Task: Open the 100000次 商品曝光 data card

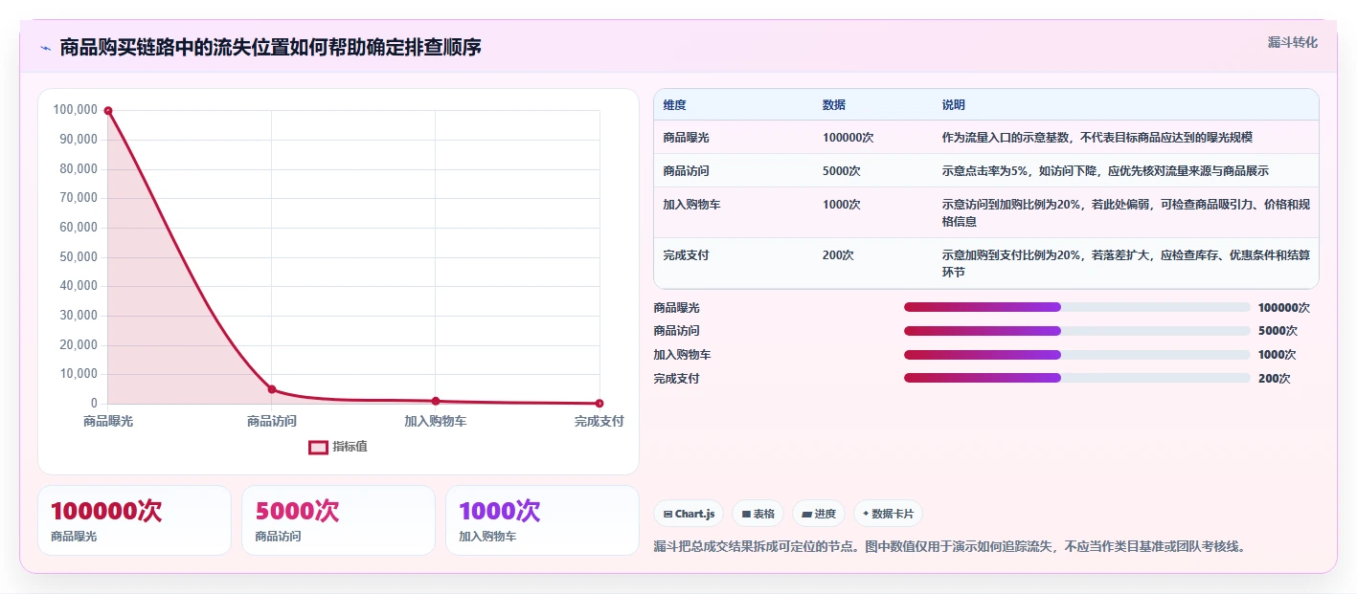Action: (135, 520)
